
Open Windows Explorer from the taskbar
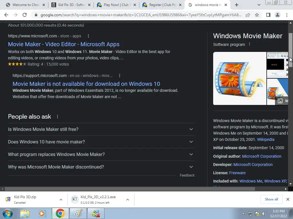(x=25, y=214)
